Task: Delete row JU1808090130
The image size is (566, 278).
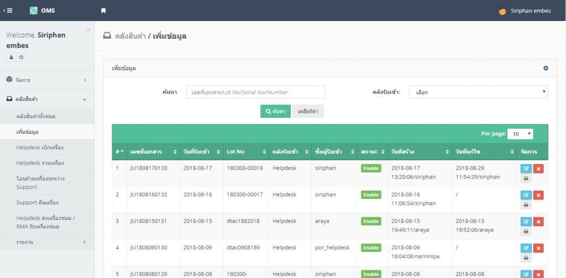Action: [x=538, y=248]
